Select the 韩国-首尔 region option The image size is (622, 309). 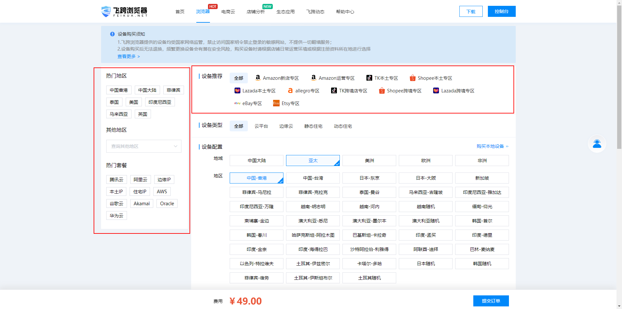click(x=482, y=221)
